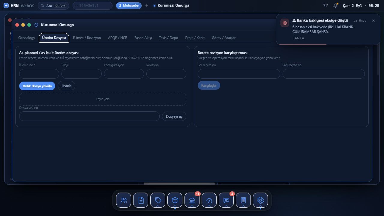Open the Ara search box
The height and width of the screenshot is (216, 384).
[x=53, y=6]
